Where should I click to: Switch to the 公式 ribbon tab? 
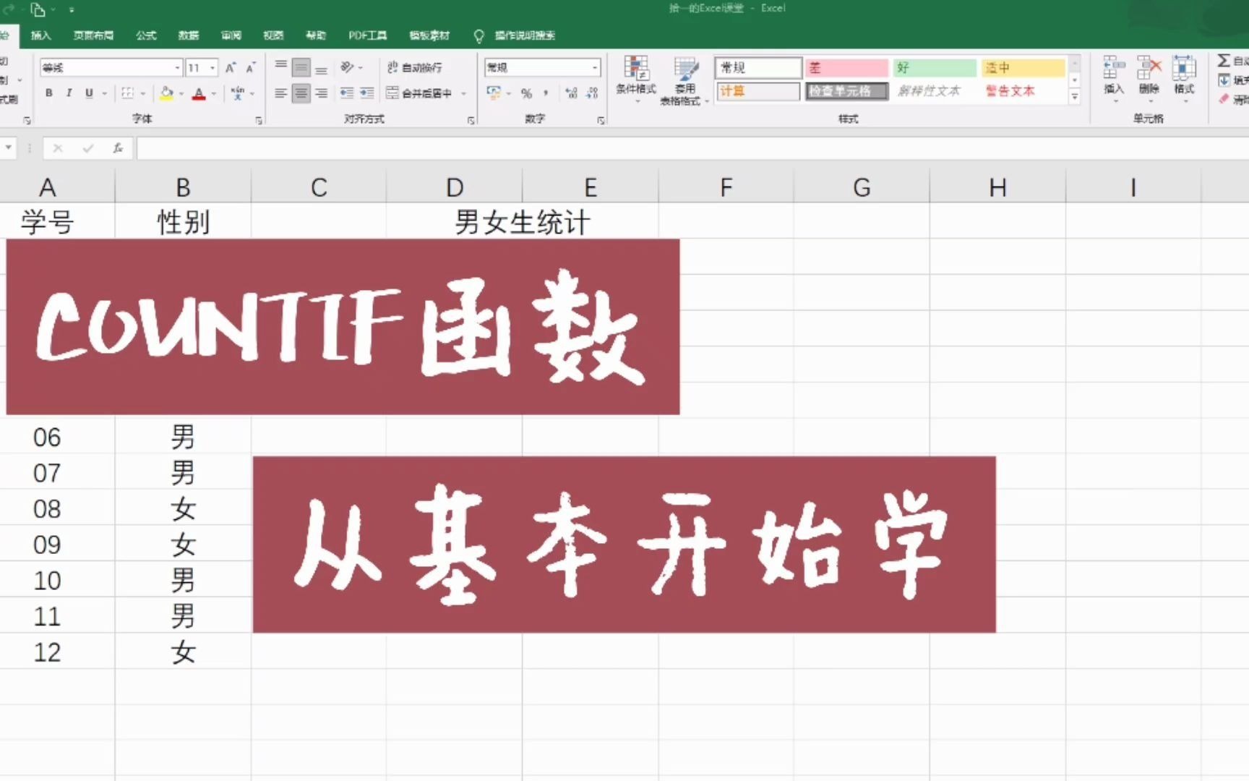[145, 35]
